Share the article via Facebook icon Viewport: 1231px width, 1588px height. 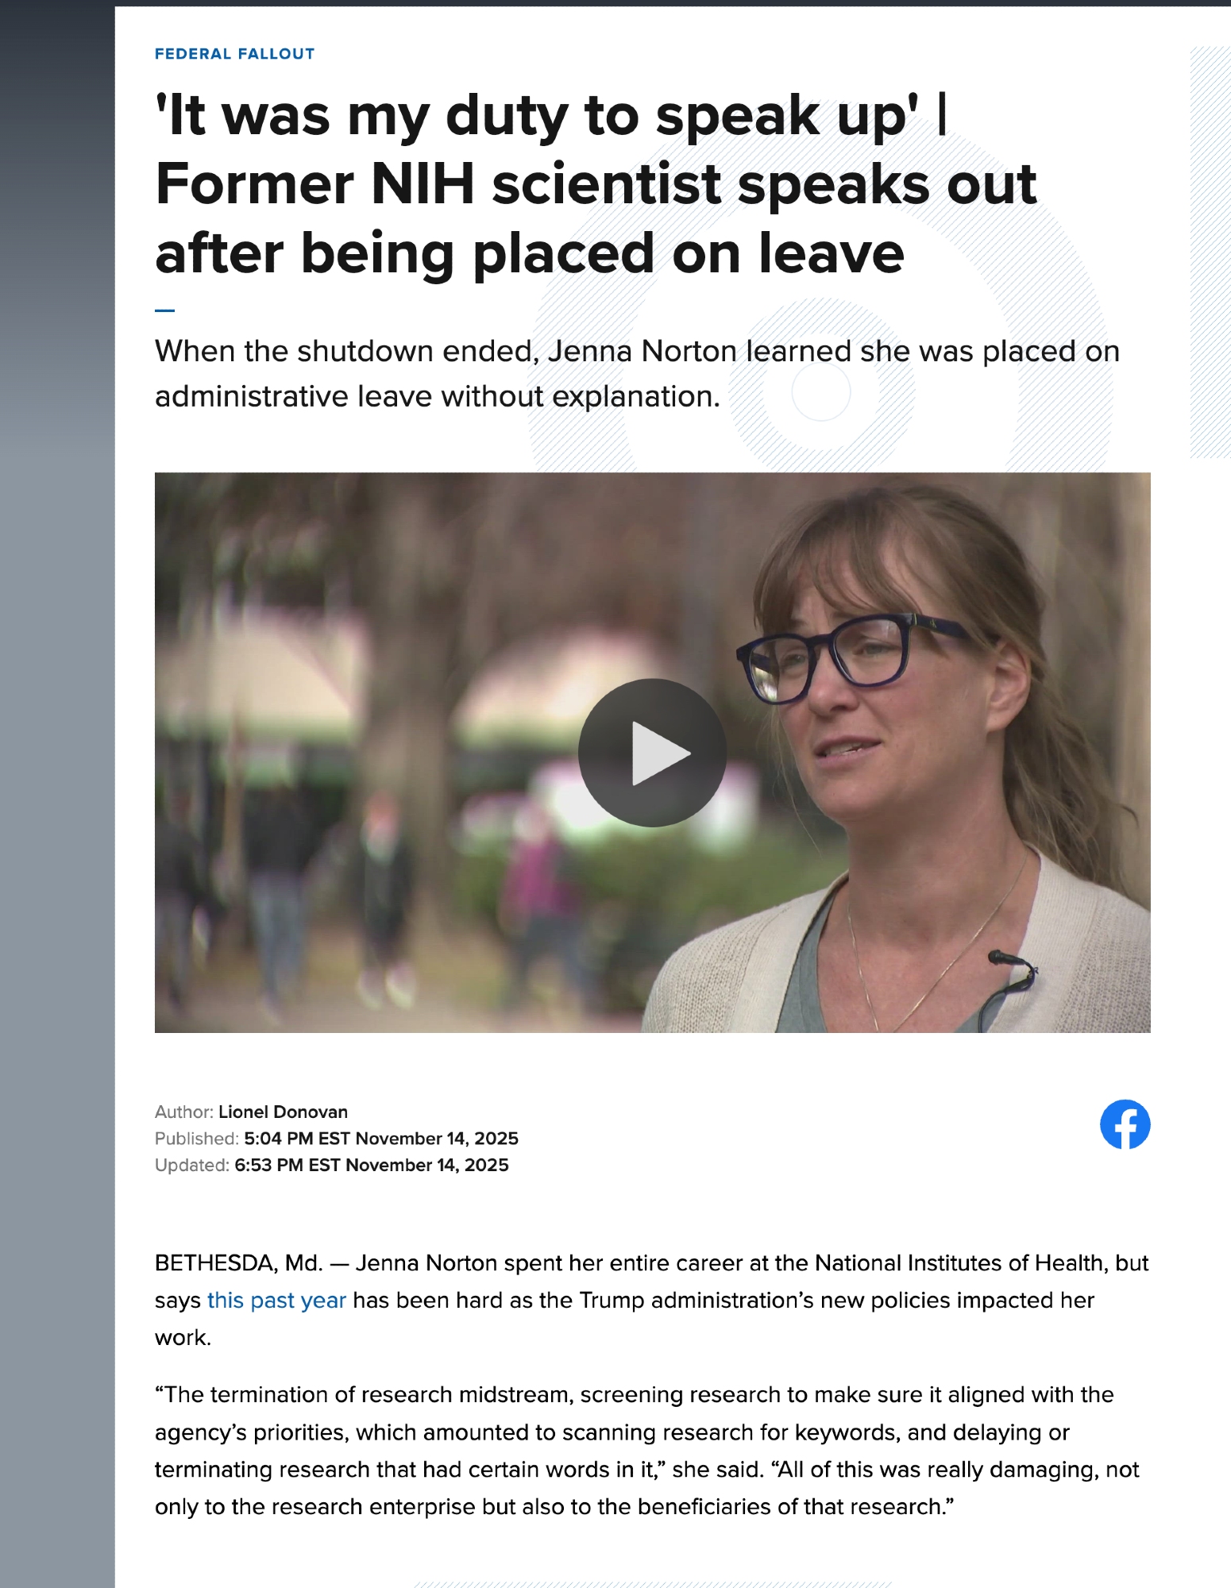pyautogui.click(x=1125, y=1124)
